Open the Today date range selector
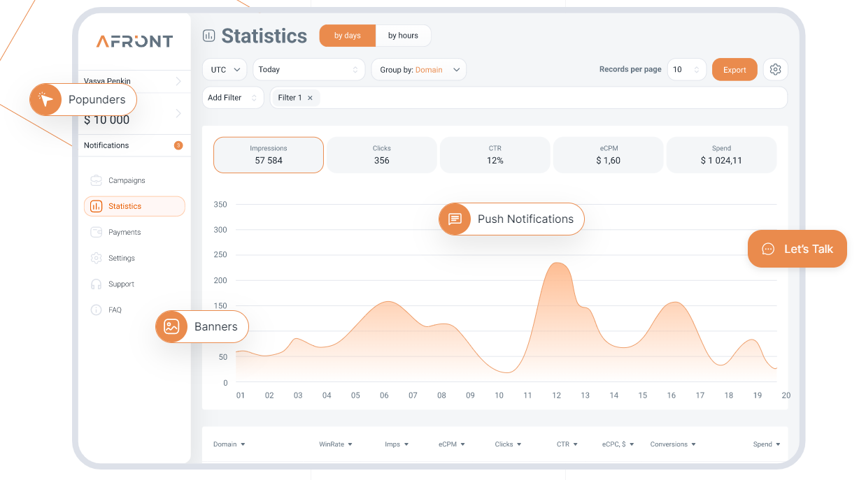Viewport: 866px width, 480px height. pyautogui.click(x=308, y=70)
